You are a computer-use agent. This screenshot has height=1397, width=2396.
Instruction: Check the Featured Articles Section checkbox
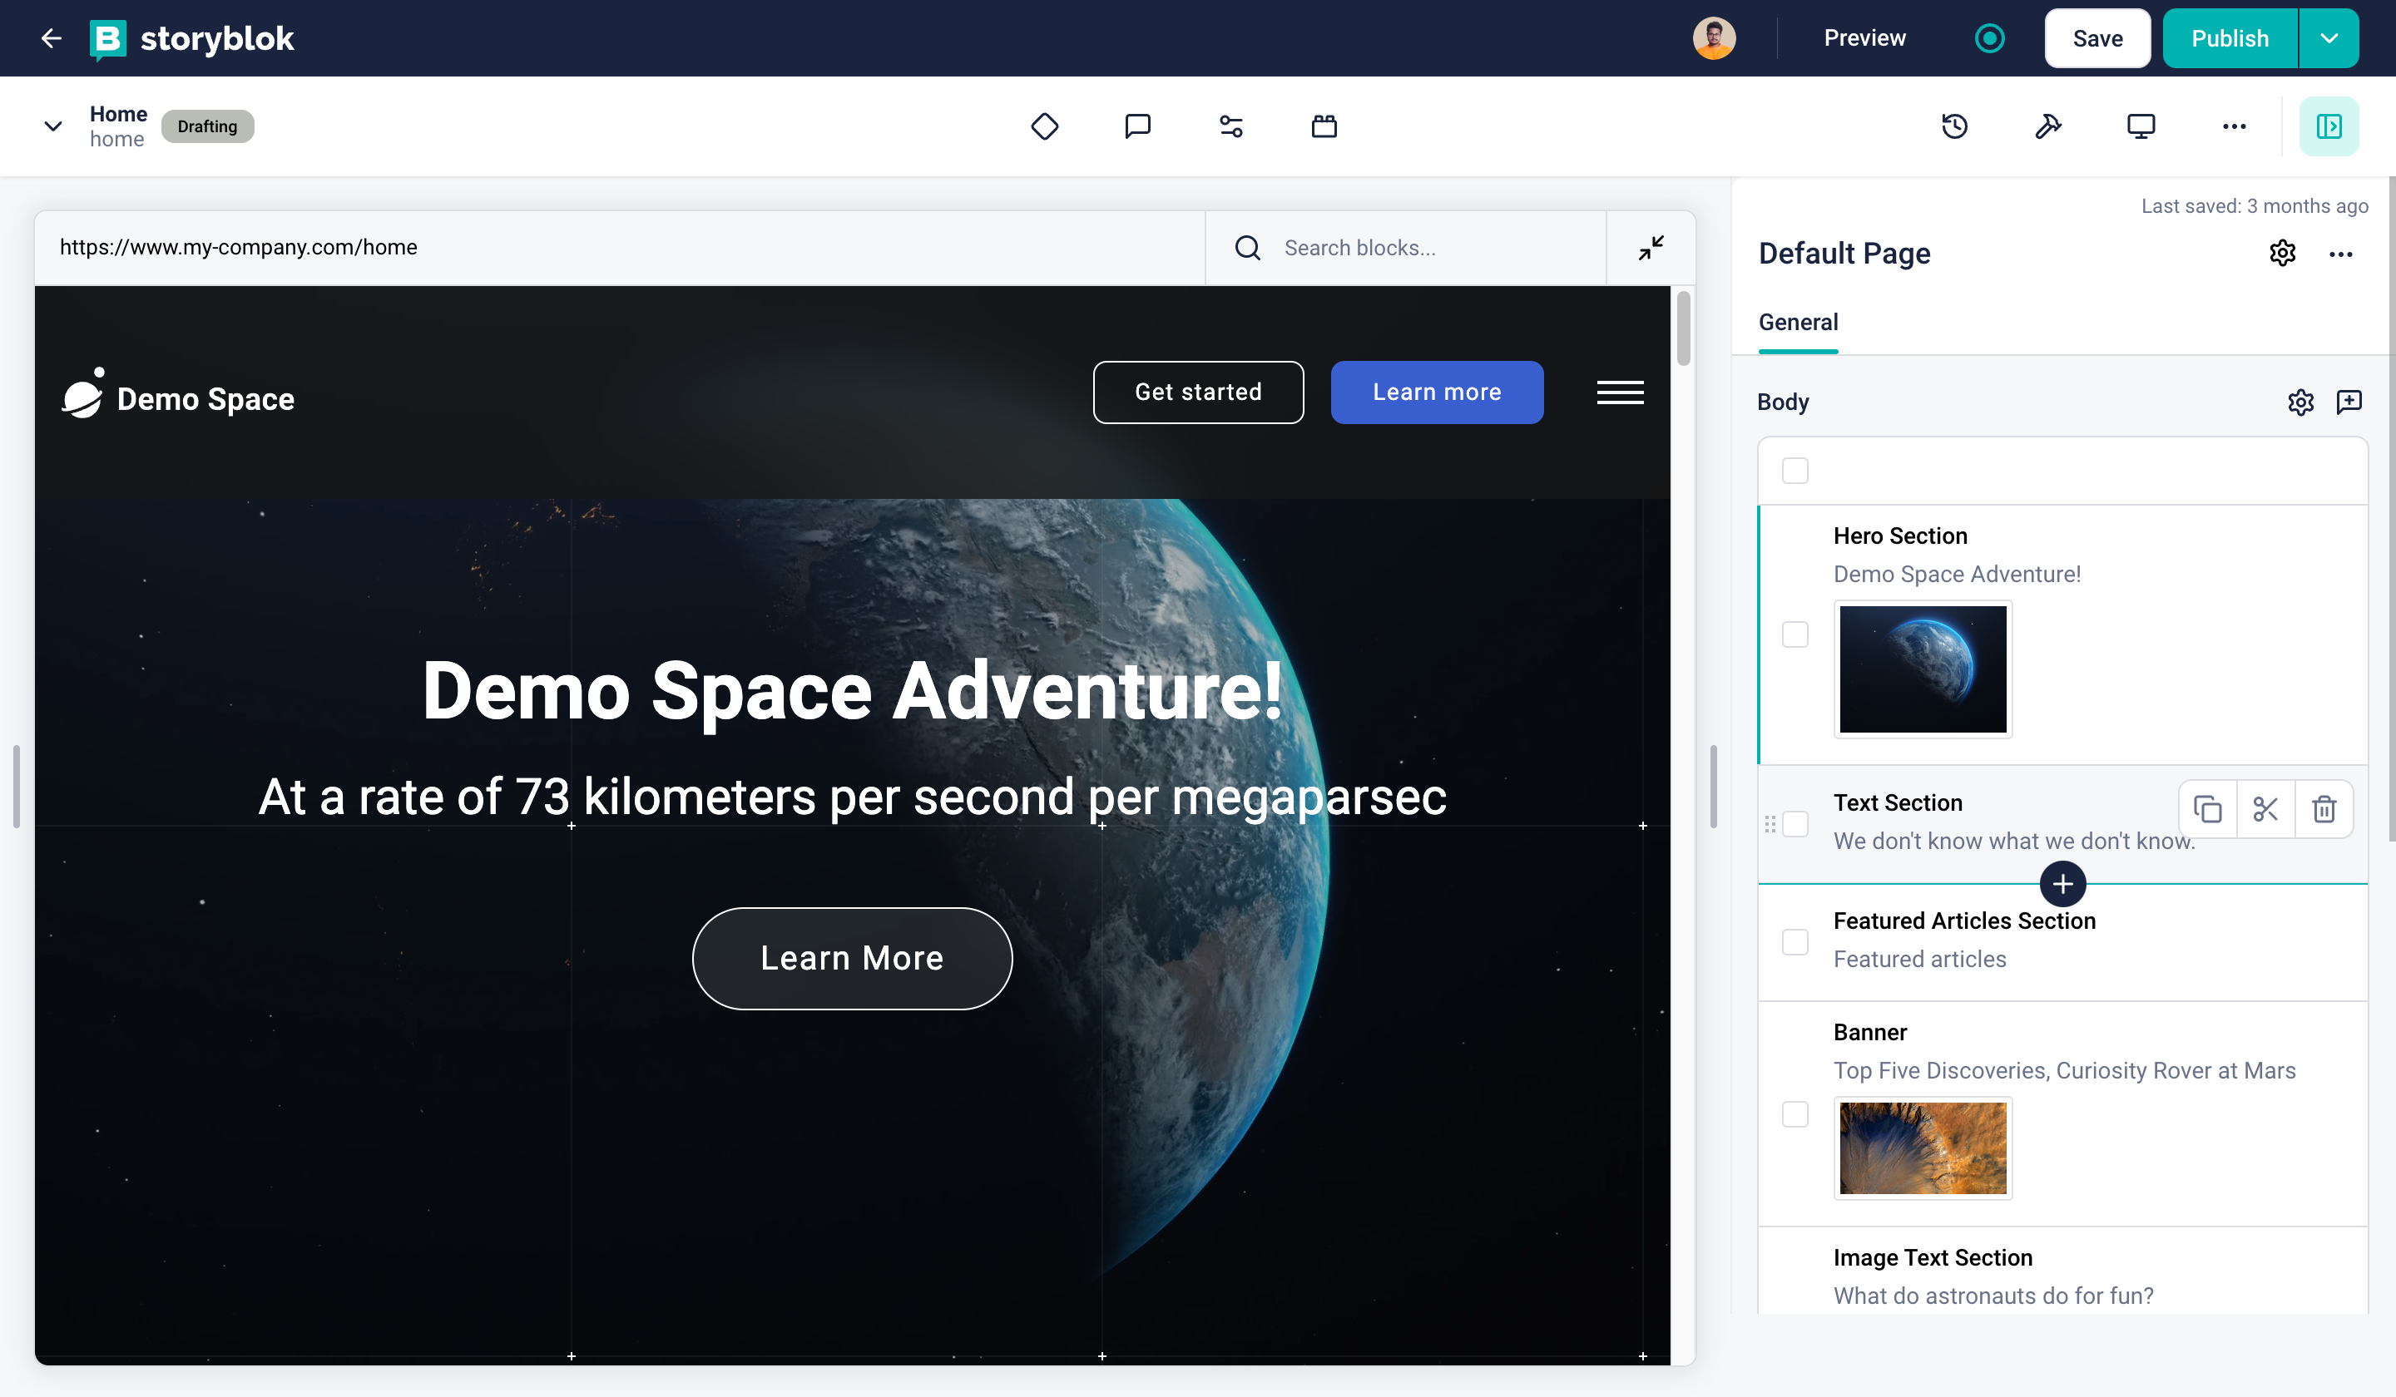(1795, 942)
